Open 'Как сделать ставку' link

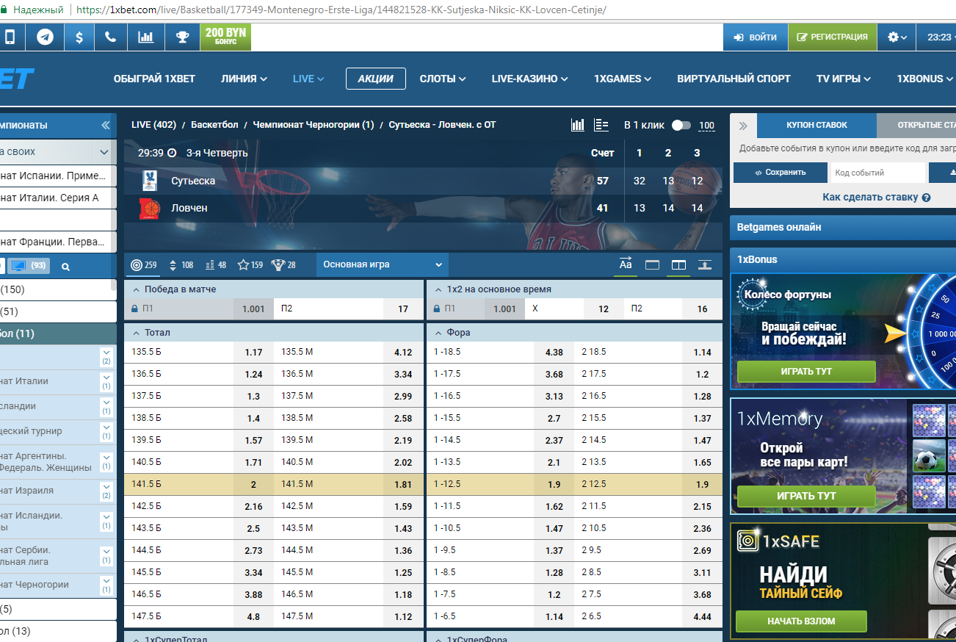click(870, 198)
